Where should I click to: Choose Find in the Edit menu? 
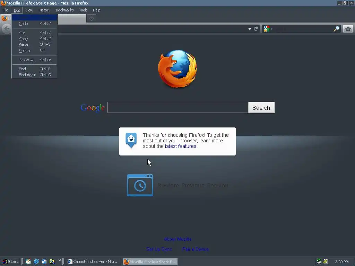[x=34, y=69]
